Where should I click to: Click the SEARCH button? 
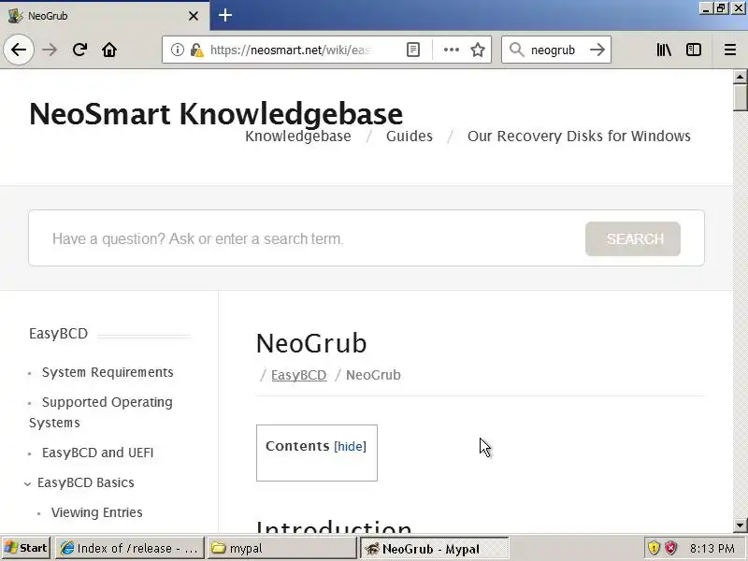click(x=633, y=238)
